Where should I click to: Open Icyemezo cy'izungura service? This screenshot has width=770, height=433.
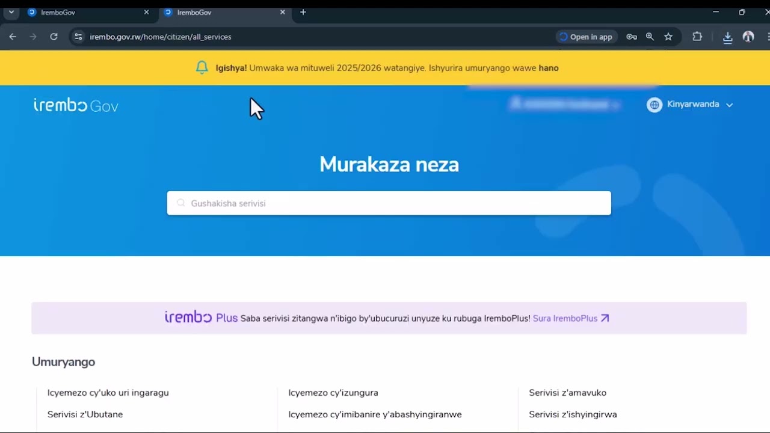coord(333,393)
